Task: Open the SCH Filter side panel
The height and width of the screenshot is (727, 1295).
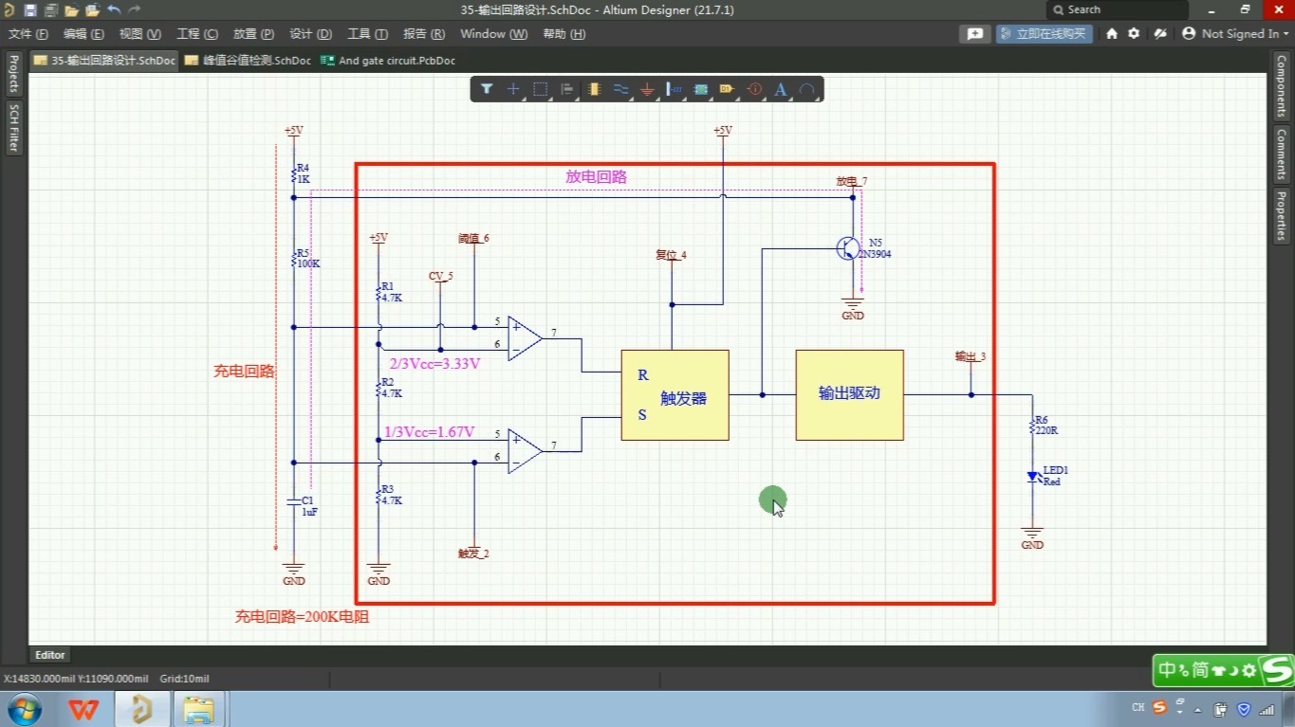Action: click(x=13, y=127)
